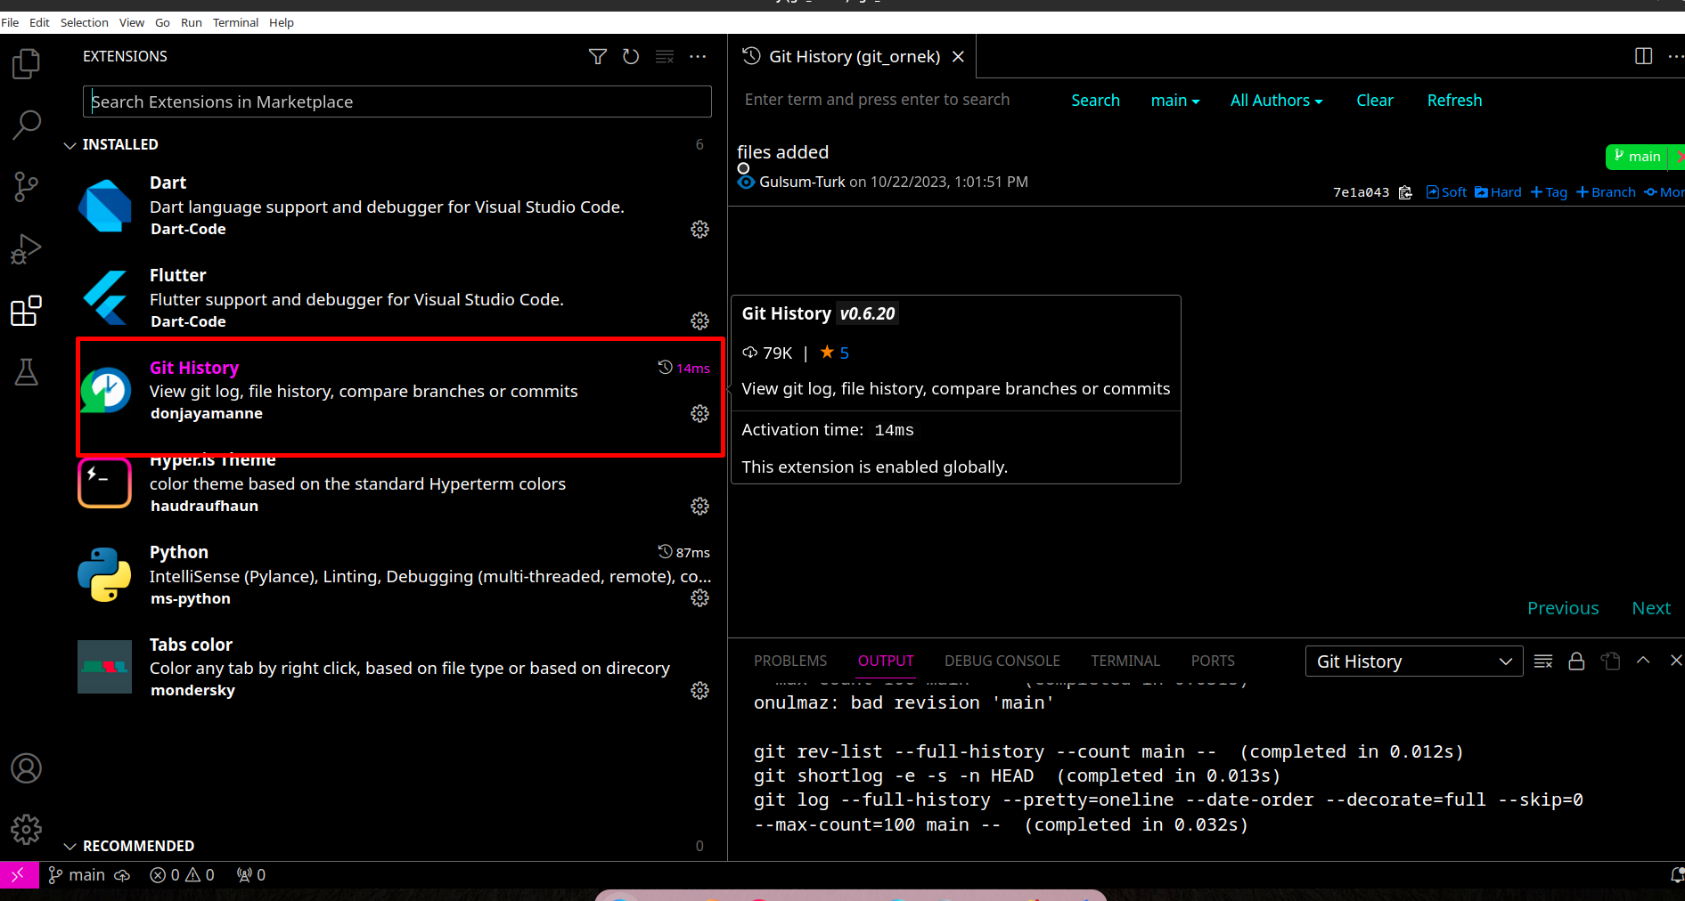This screenshot has width=1685, height=901.
Task: Open the remote window indicator
Action: click(19, 875)
